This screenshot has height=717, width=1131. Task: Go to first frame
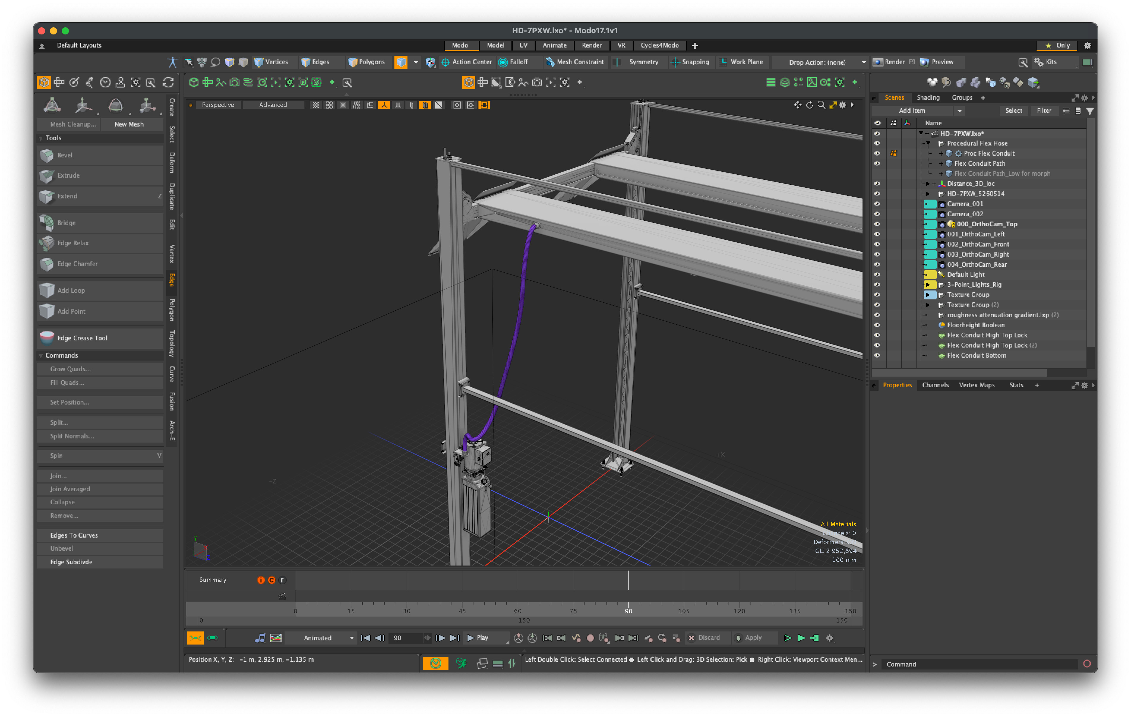pyautogui.click(x=365, y=638)
